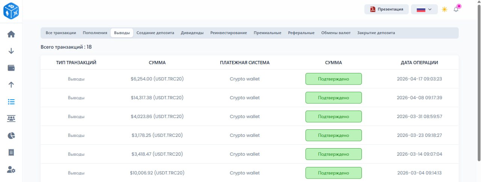The width and height of the screenshot is (481, 182).
Task: Expand the Russian flag language dropdown
Action: click(424, 9)
